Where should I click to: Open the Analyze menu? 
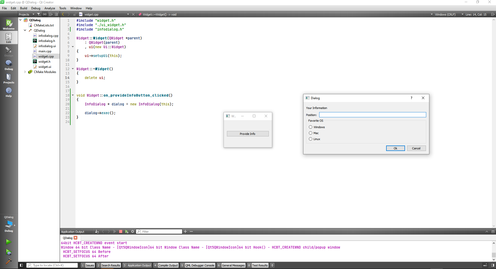[x=50, y=8]
